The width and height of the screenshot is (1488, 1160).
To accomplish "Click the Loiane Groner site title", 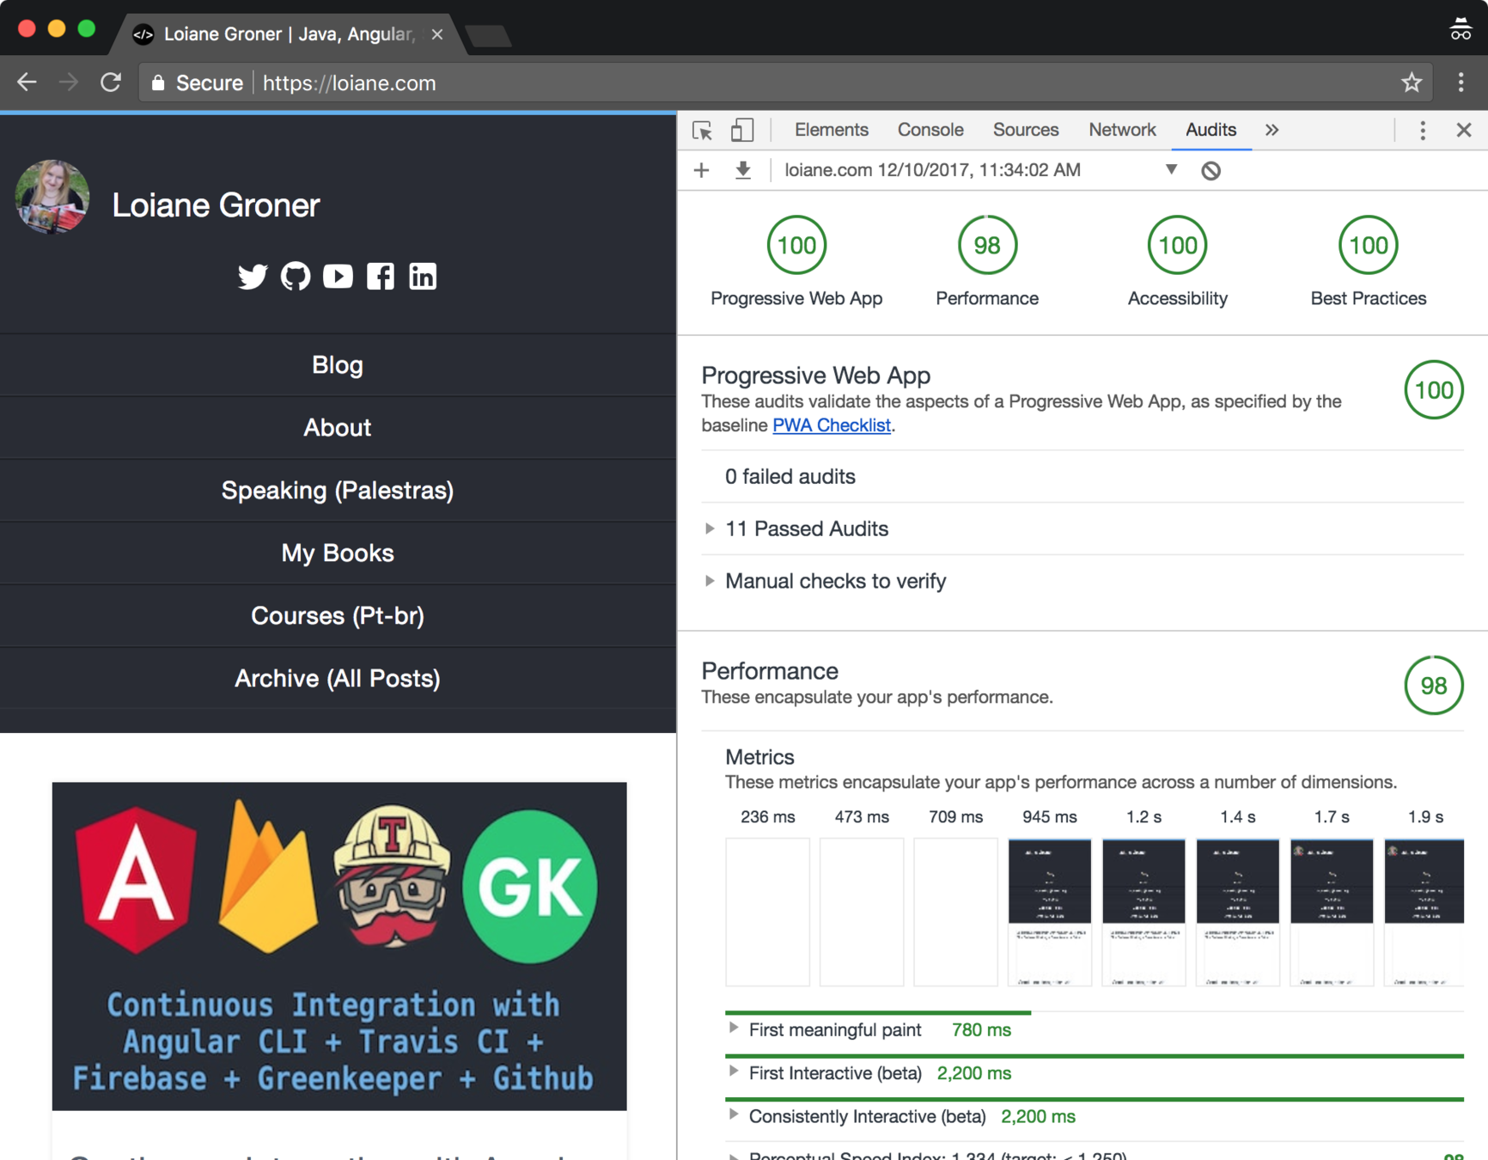I will tap(216, 205).
